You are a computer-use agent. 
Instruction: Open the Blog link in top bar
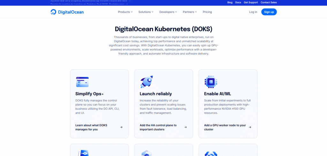coord(230,3)
